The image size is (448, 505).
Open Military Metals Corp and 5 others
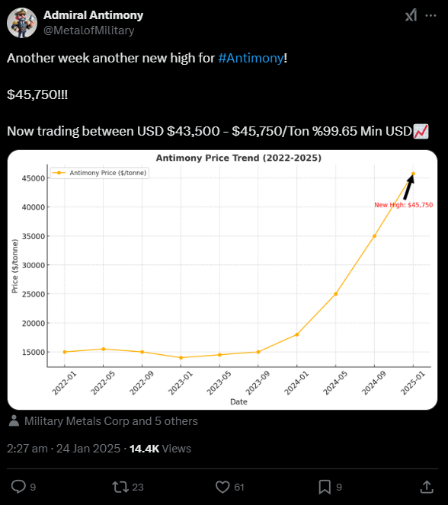click(x=111, y=421)
